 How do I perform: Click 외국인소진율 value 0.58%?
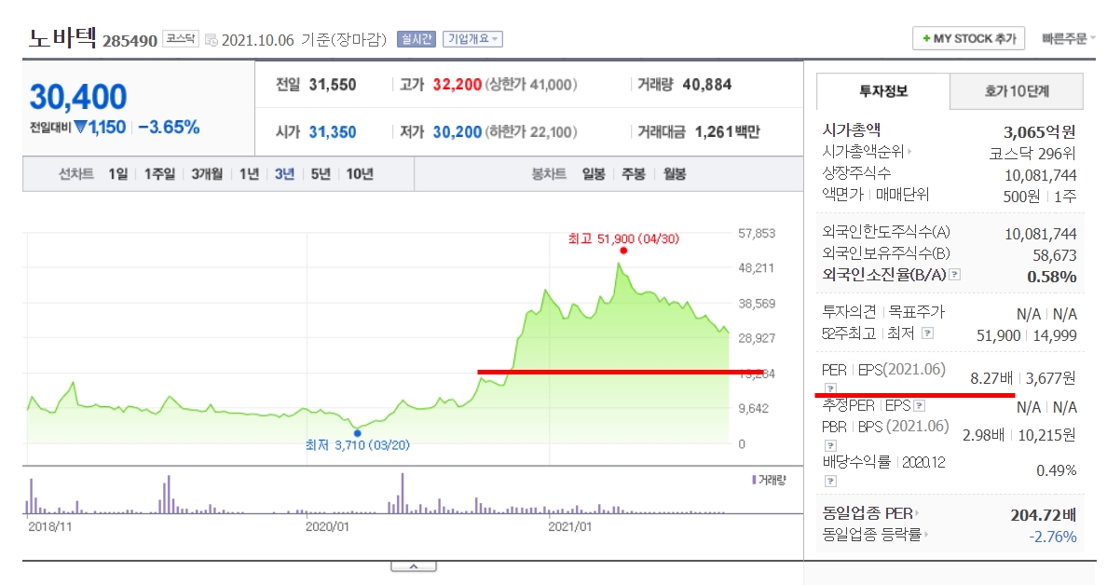coord(1051,277)
